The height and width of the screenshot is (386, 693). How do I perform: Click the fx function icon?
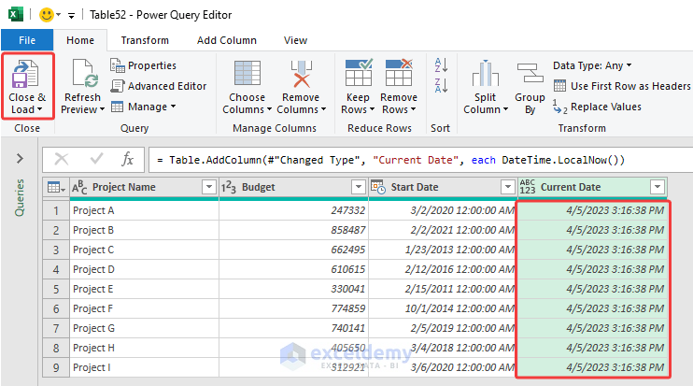pos(127,159)
